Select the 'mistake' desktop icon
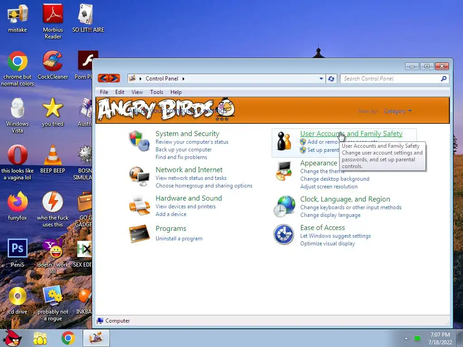Viewport: 463px width, 347px height. point(18,18)
